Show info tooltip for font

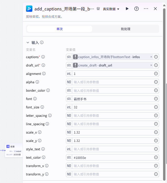[35, 99]
